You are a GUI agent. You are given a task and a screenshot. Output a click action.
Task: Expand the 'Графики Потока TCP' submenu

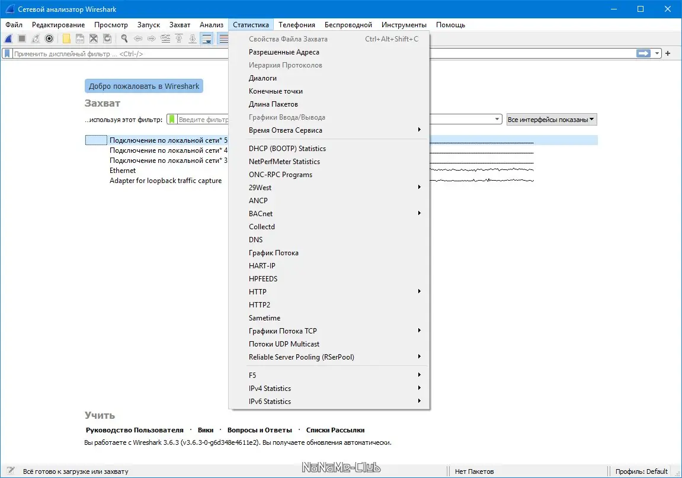click(329, 331)
